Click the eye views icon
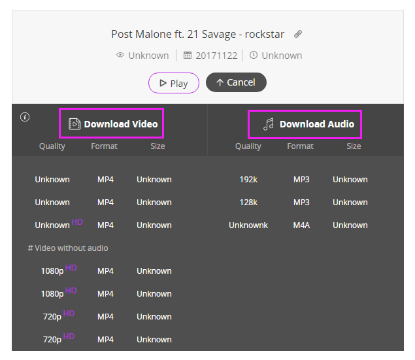Screen dimensions: 415x360 [x=120, y=55]
